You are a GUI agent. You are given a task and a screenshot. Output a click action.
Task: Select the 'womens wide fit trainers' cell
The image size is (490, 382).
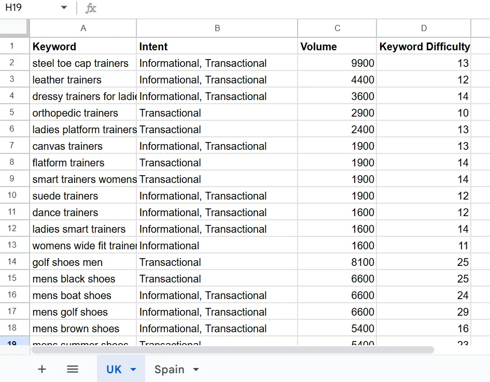click(x=83, y=245)
